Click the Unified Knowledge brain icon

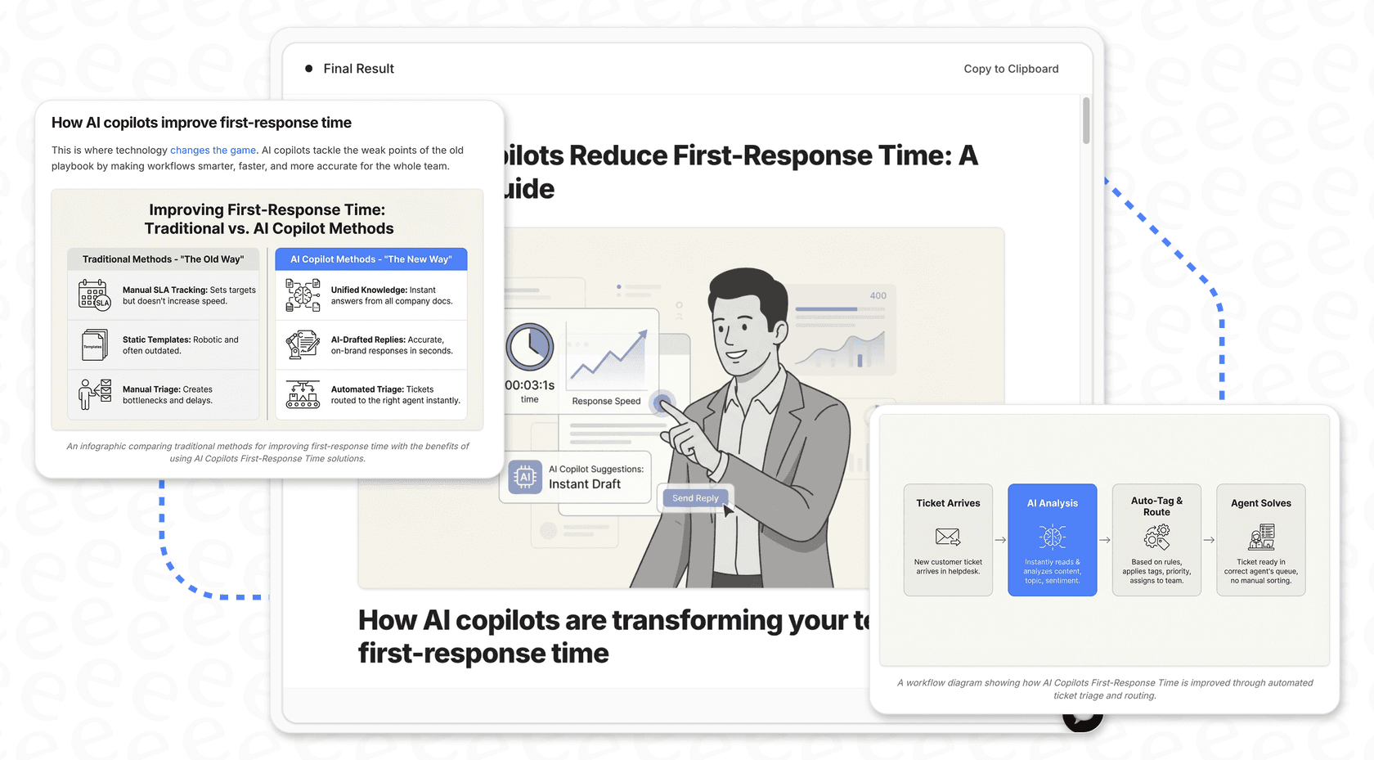[x=303, y=295]
